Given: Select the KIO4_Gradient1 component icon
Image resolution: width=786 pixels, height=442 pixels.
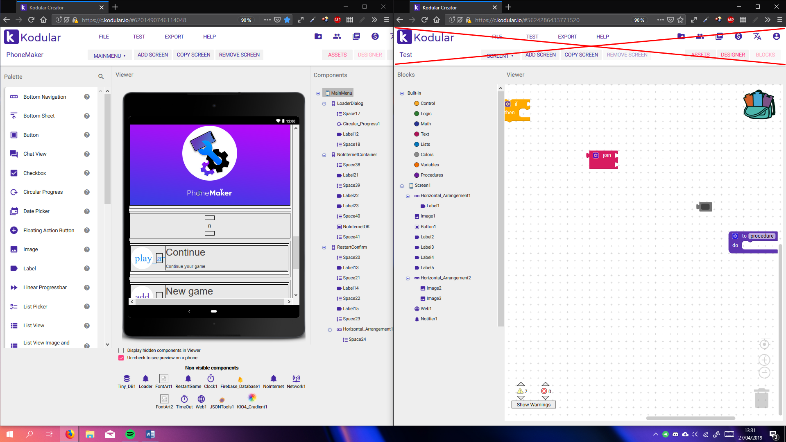Looking at the screenshot, I should [x=252, y=397].
